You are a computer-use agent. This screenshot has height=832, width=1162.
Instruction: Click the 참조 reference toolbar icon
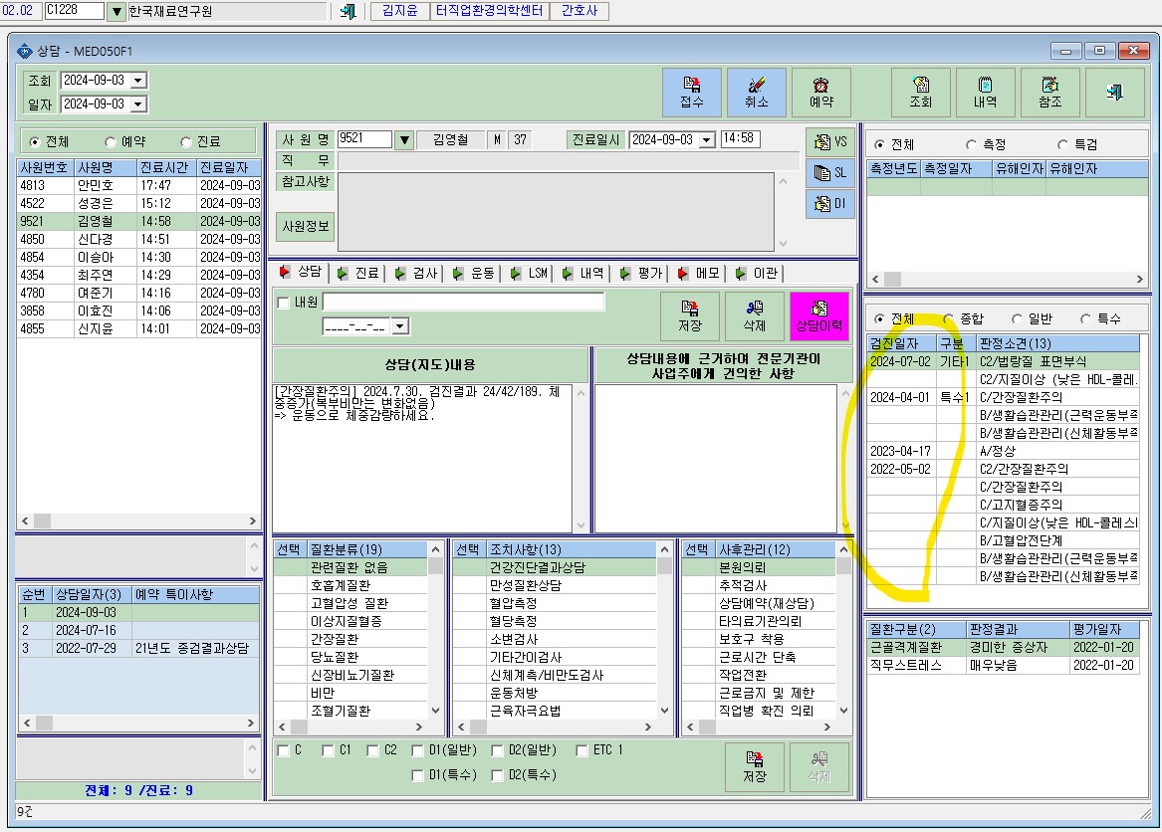(1049, 92)
